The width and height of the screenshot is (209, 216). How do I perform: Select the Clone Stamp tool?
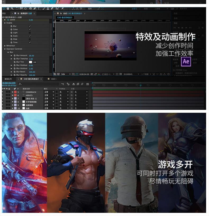click(48, 8)
